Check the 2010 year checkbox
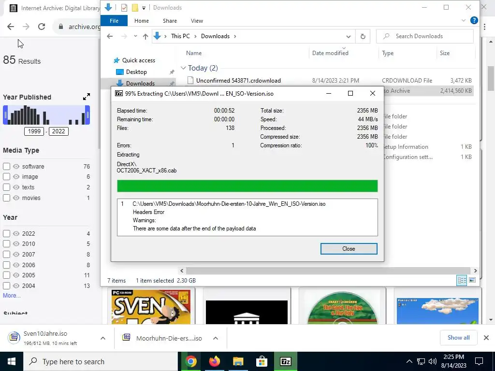Image resolution: width=495 pixels, height=371 pixels. click(6, 244)
